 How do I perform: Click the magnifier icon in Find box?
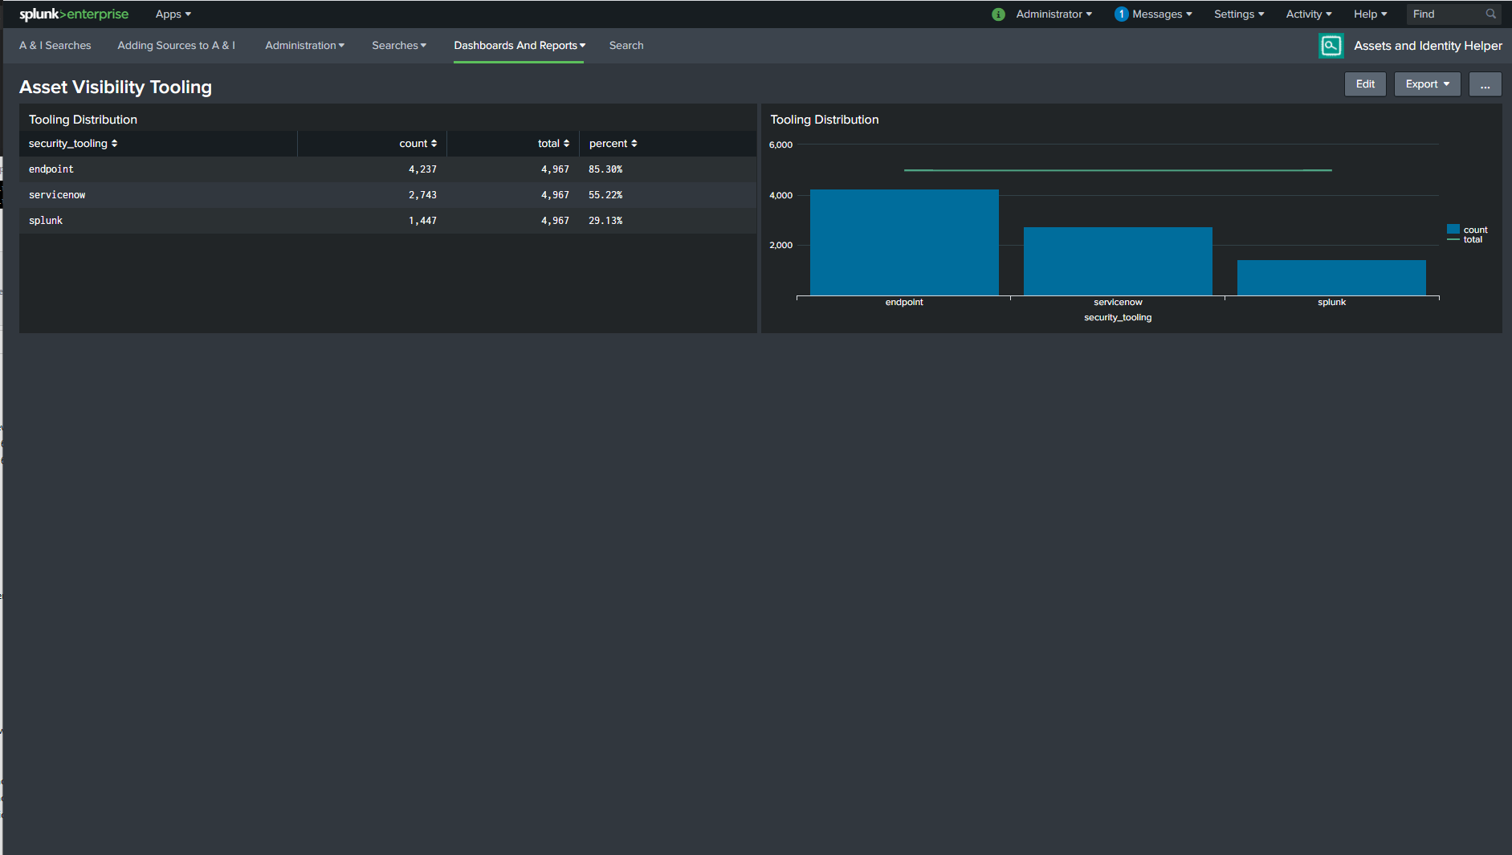[1491, 14]
